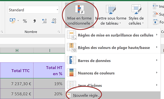Viewport: 164px width, 99px height.
Task: Select the Total TTC header cell
Action: (17, 70)
